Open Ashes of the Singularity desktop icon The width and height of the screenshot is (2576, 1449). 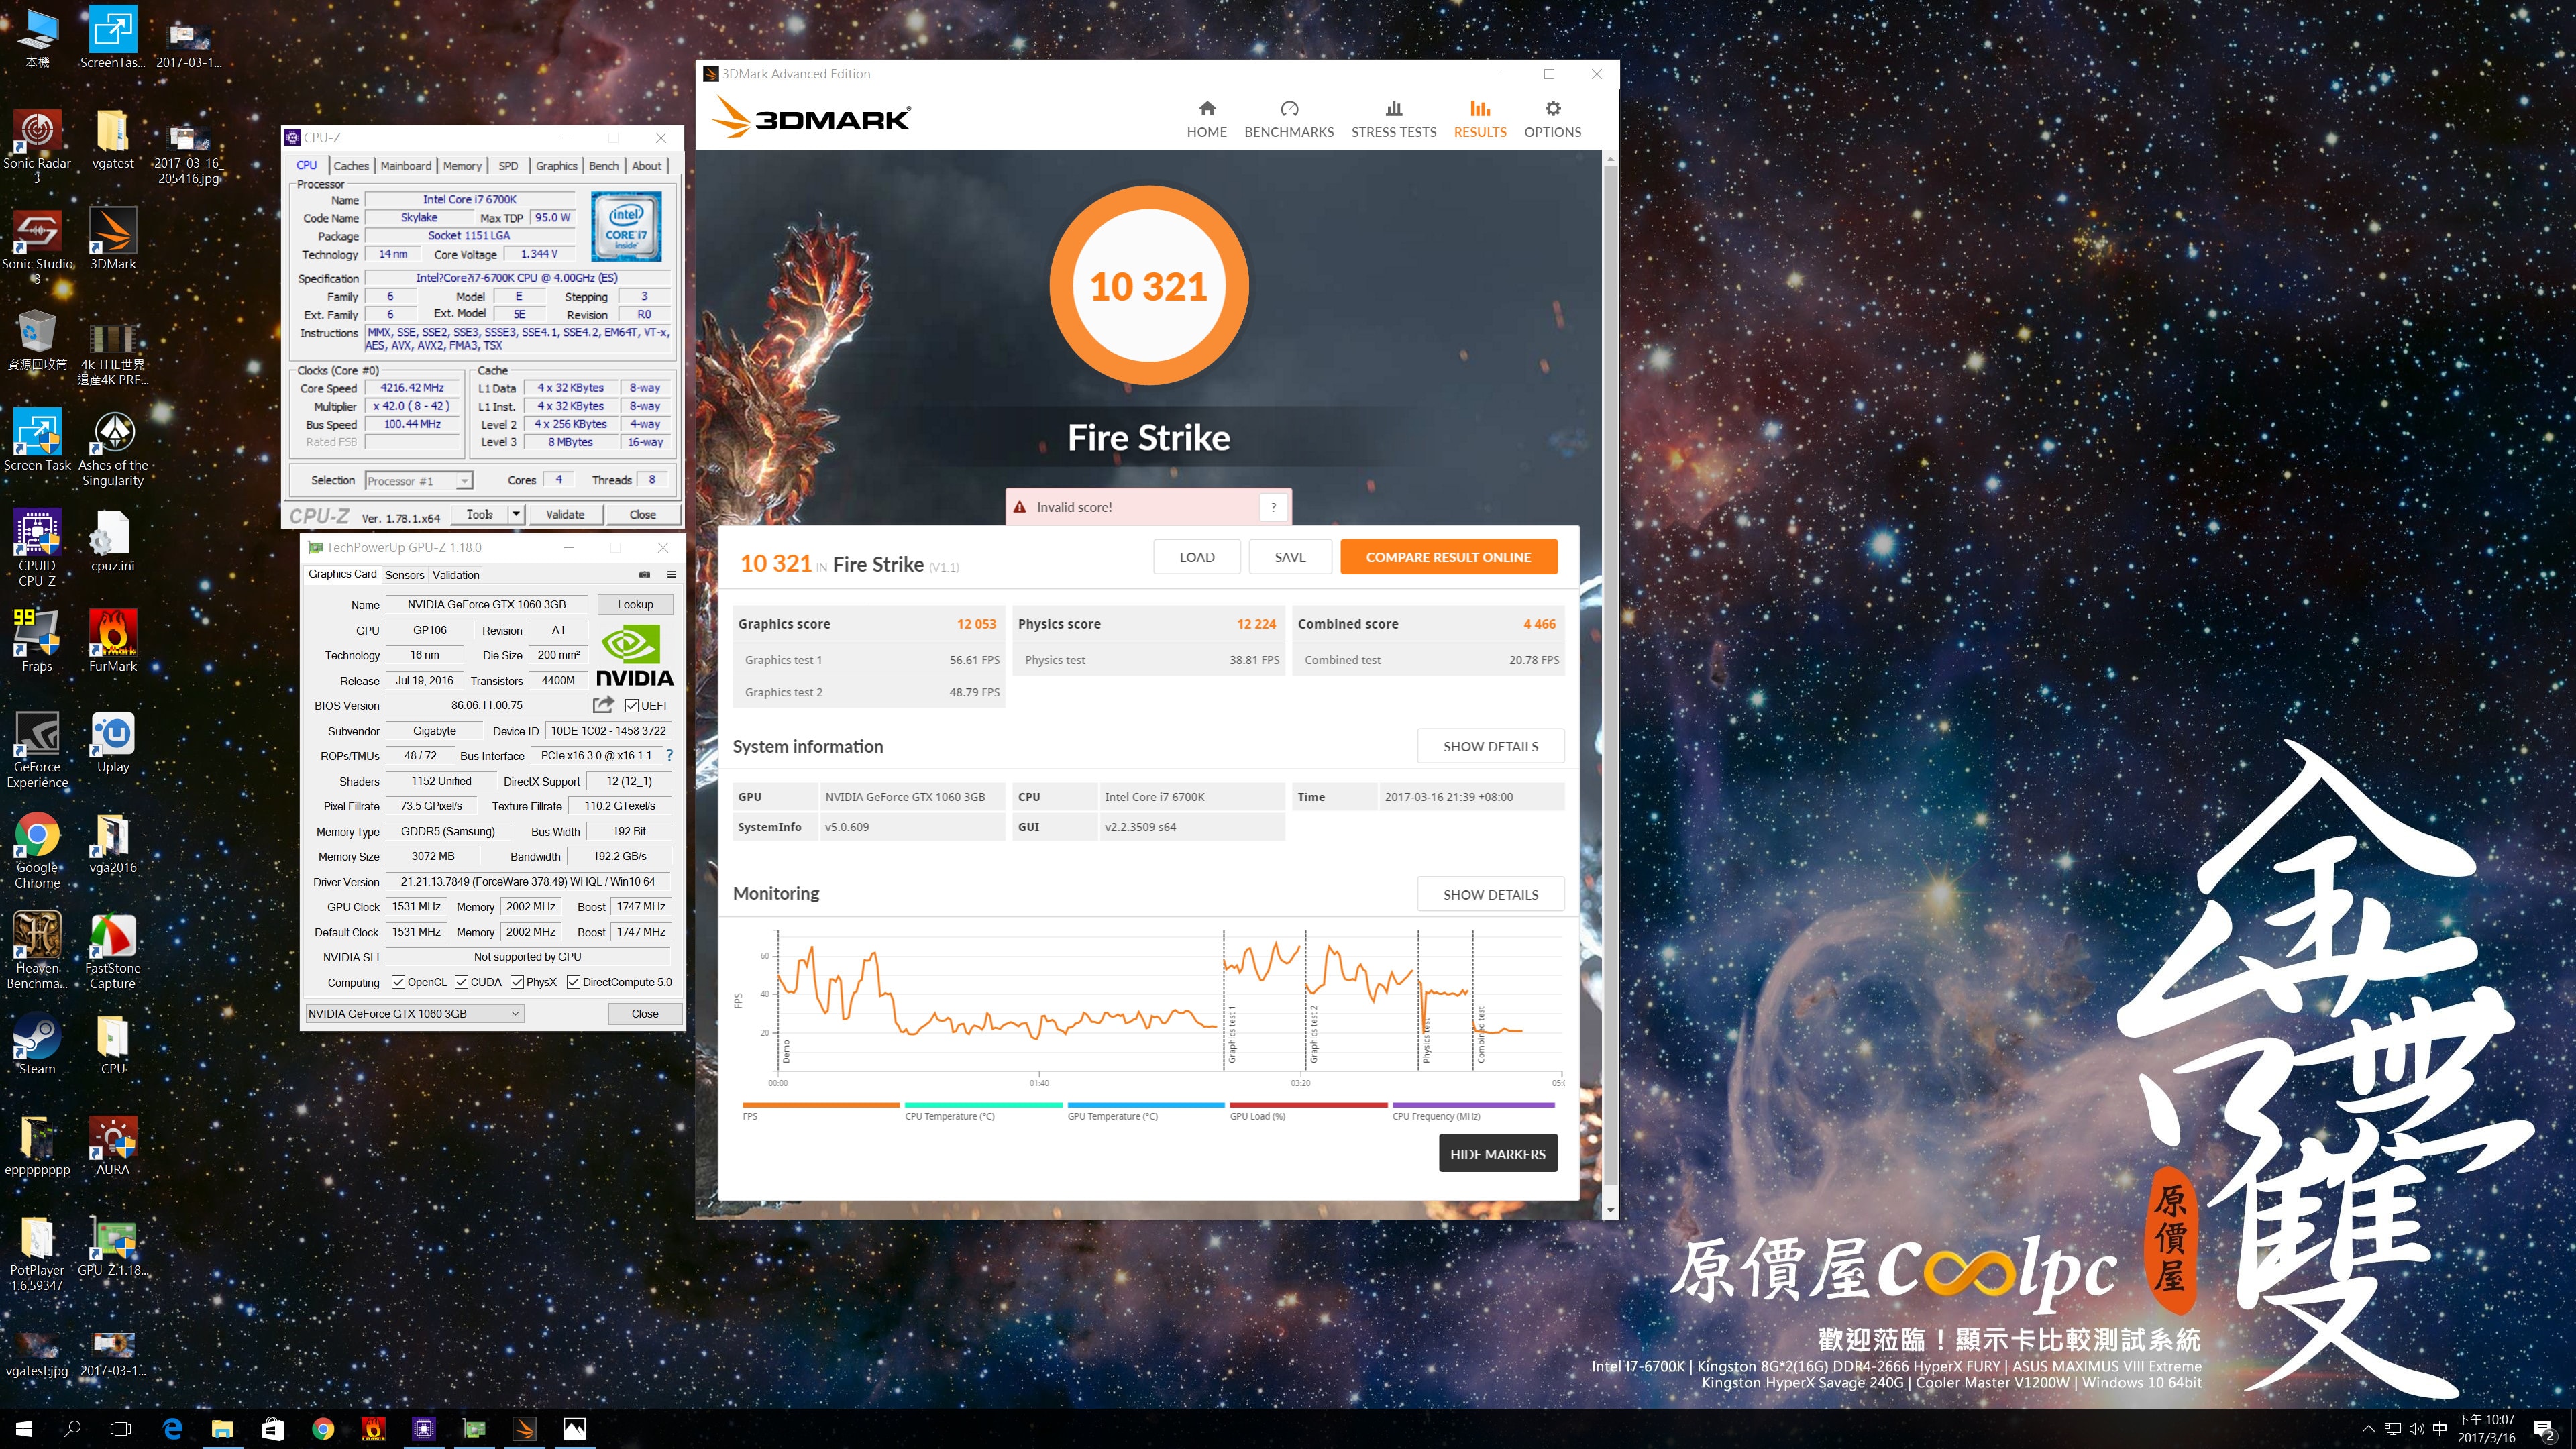point(113,447)
